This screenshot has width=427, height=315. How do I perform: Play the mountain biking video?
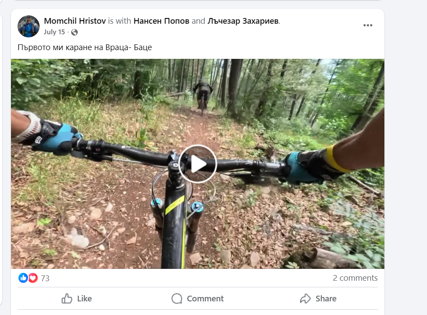point(198,164)
